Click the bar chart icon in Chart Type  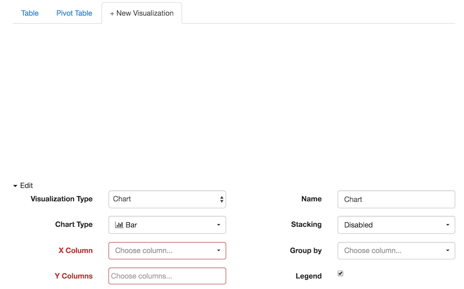point(119,225)
